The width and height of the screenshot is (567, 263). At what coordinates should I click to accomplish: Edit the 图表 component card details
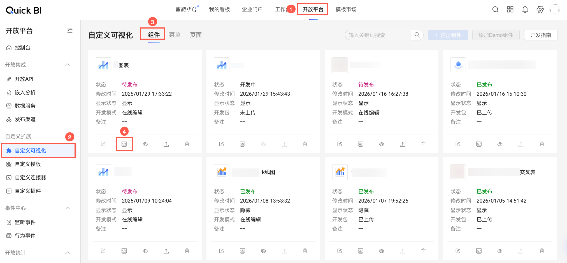click(103, 144)
